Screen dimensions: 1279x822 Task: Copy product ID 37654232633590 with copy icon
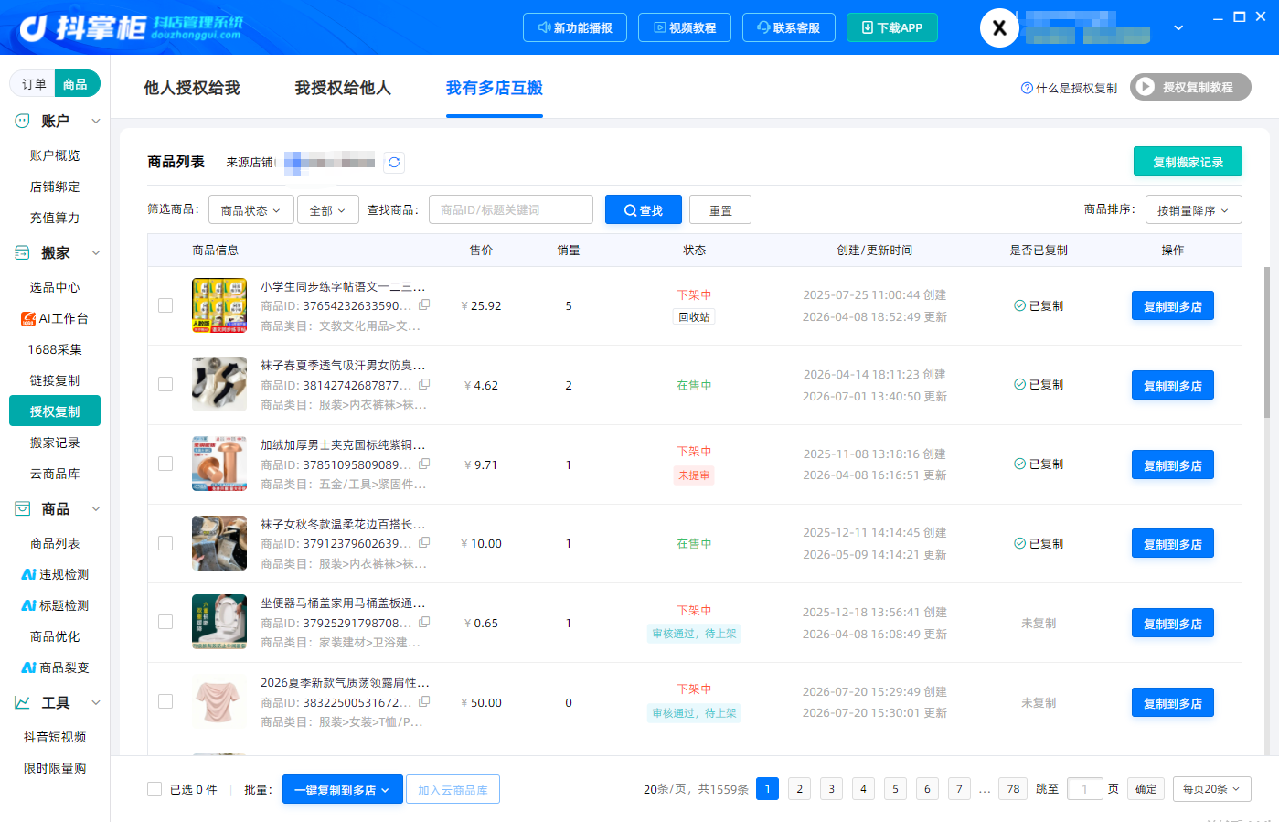click(x=424, y=305)
